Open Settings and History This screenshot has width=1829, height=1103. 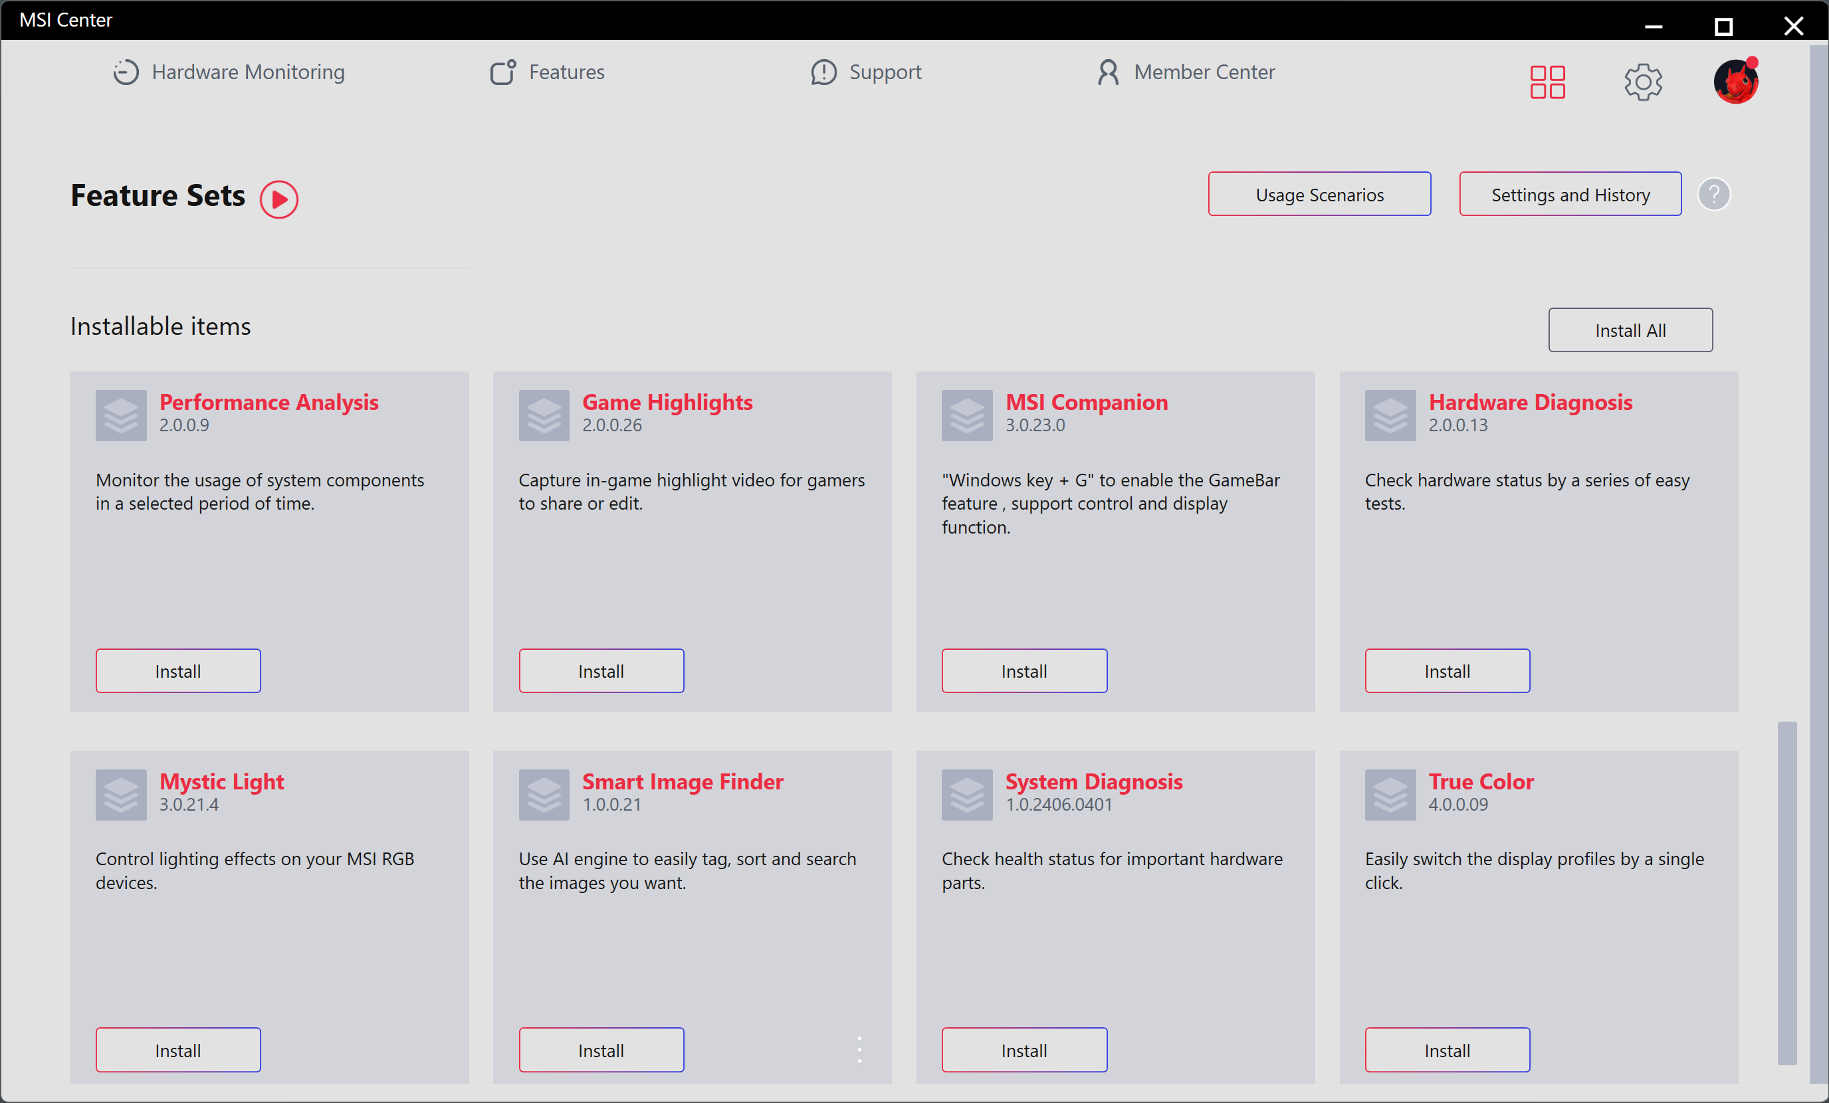point(1570,195)
